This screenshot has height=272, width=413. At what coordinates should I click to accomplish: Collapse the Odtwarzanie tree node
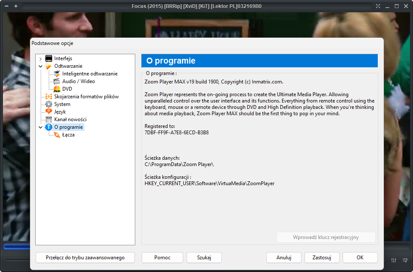(x=41, y=66)
